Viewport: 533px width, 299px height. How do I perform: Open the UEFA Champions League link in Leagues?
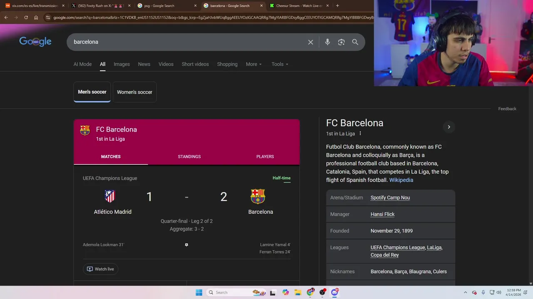(x=398, y=248)
